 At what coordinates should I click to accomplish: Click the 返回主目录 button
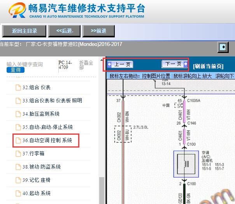tap(24, 31)
